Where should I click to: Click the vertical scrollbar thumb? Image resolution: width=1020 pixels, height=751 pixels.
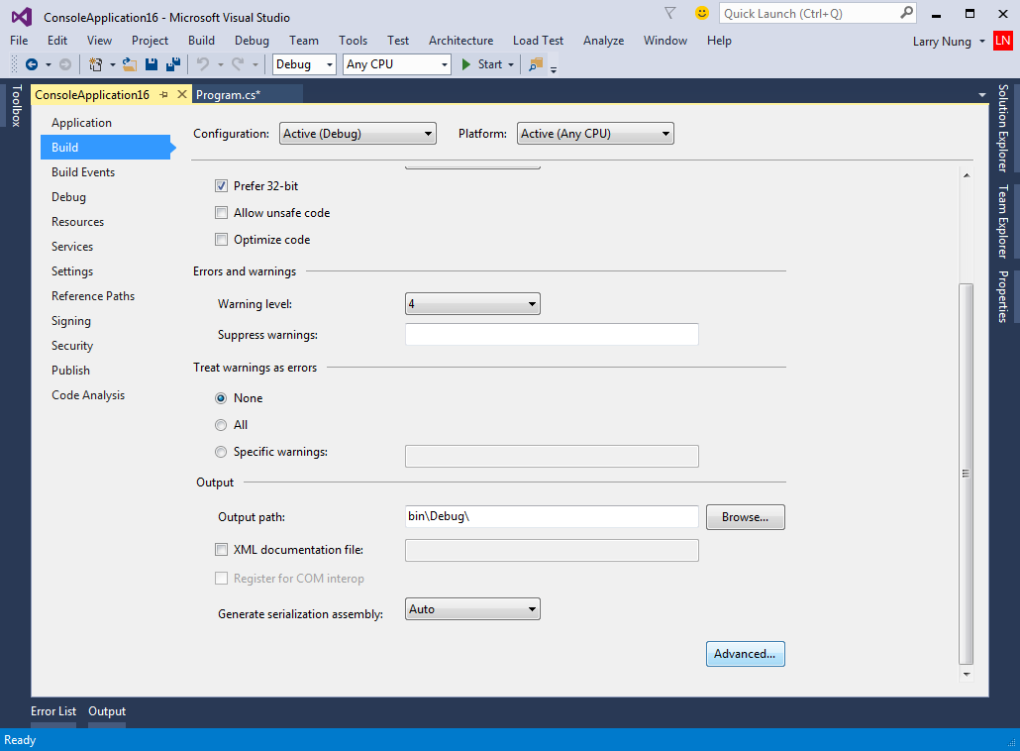point(966,474)
